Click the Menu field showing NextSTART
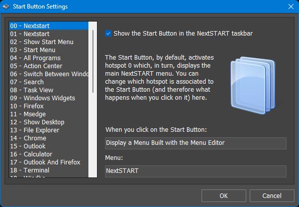 pyautogui.click(x=195, y=171)
